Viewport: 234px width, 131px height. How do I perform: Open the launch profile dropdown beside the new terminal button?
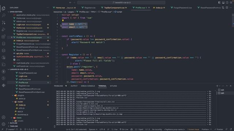[220, 86]
